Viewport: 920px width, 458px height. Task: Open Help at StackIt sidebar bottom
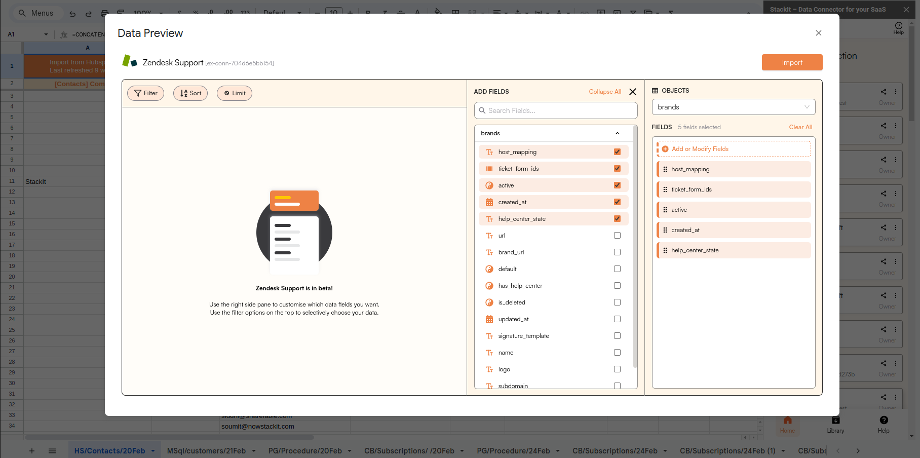(x=884, y=425)
